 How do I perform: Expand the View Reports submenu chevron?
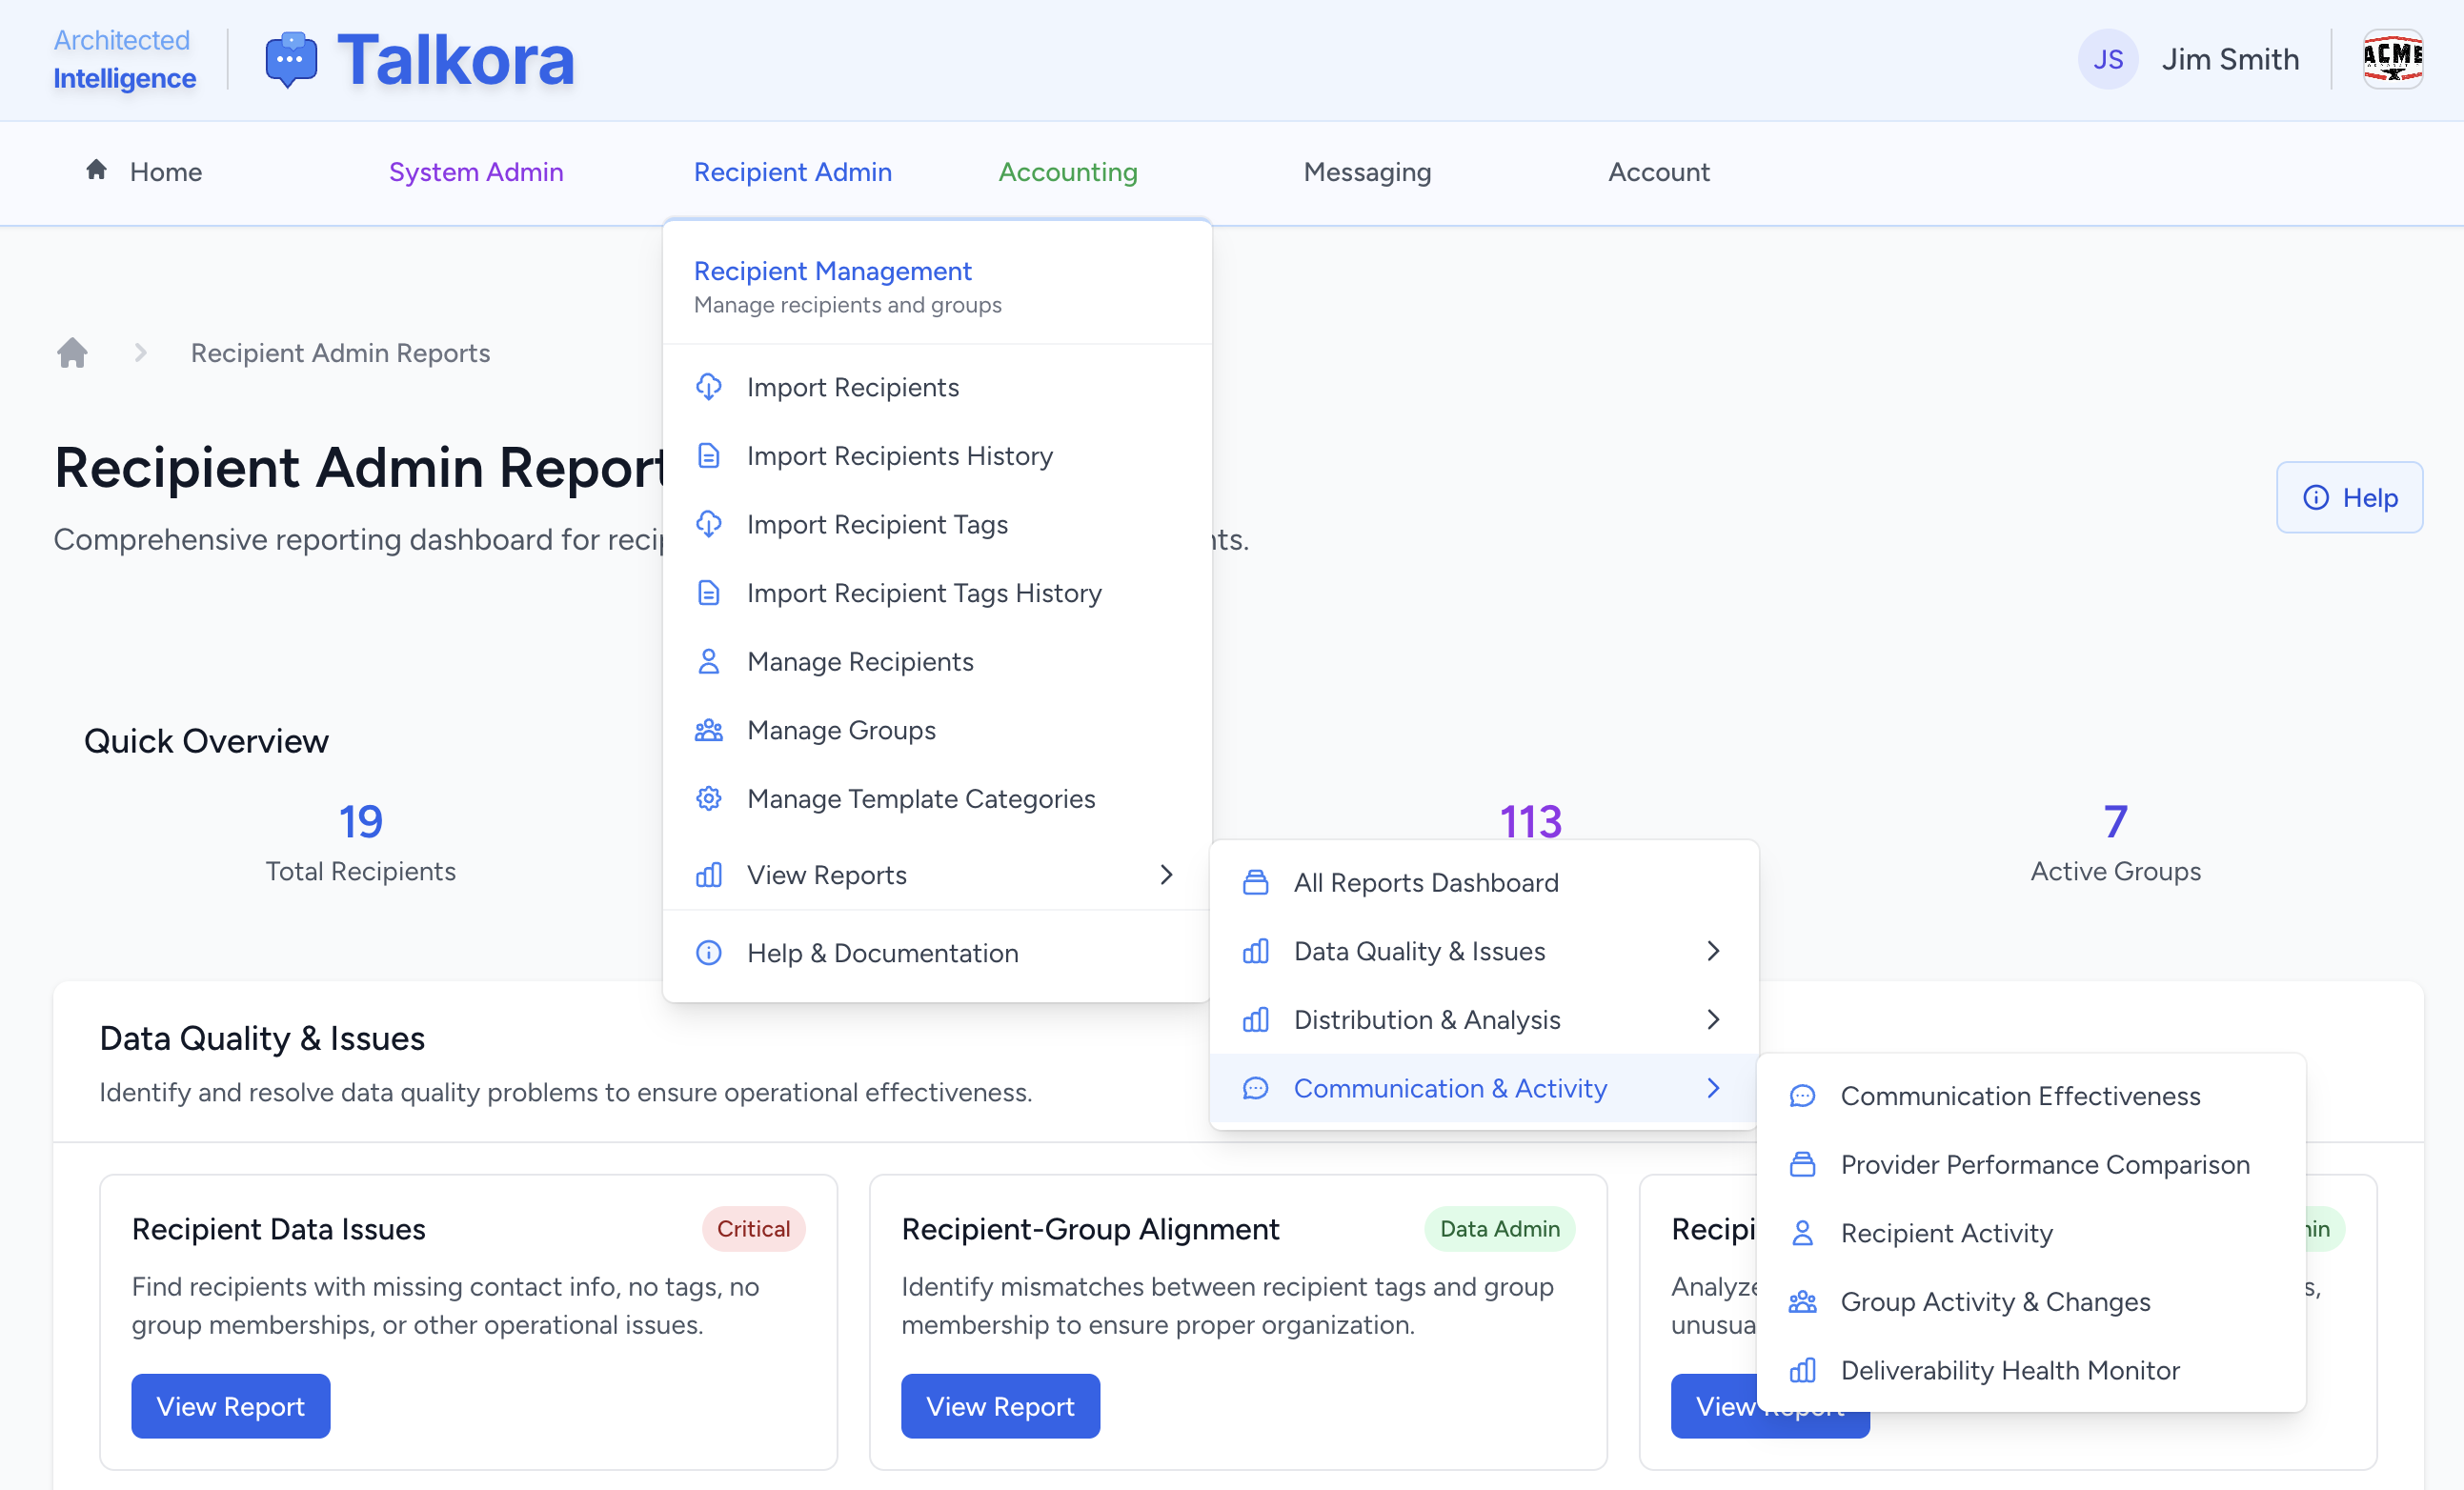tap(1166, 875)
